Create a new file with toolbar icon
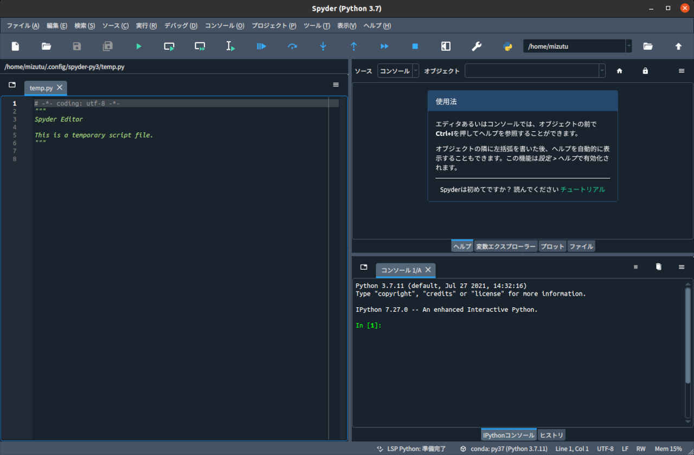The width and height of the screenshot is (694, 455). (x=16, y=47)
